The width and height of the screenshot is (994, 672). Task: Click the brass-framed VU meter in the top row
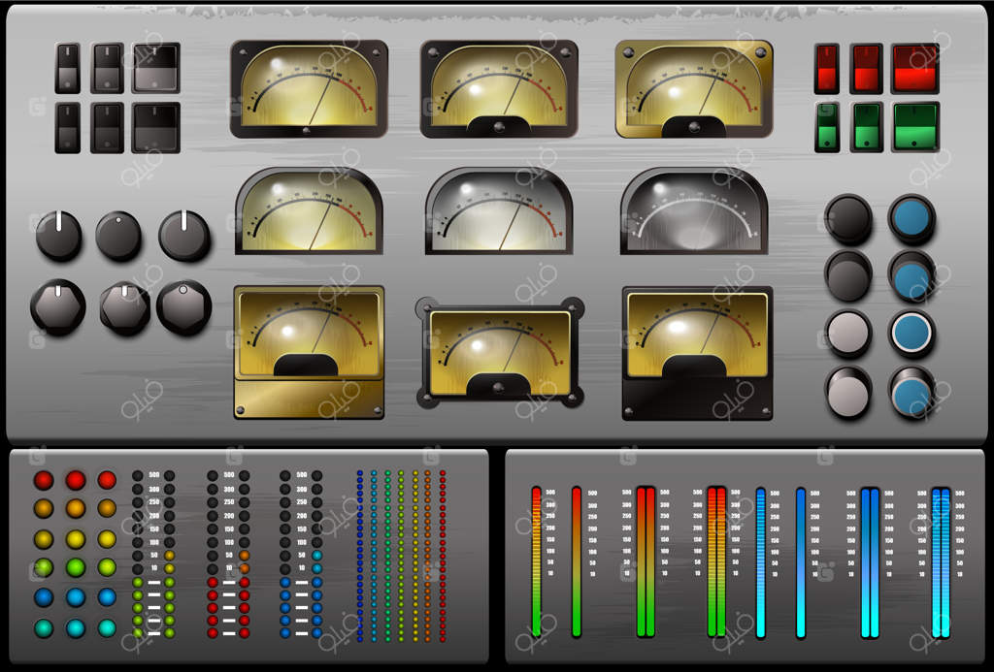693,88
